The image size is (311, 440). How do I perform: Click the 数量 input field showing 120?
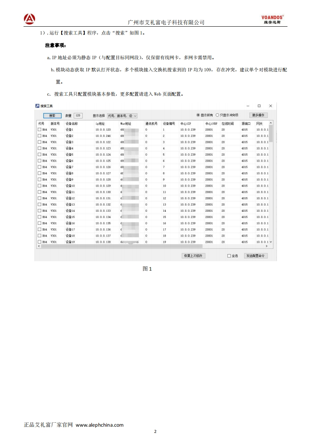coord(78,116)
